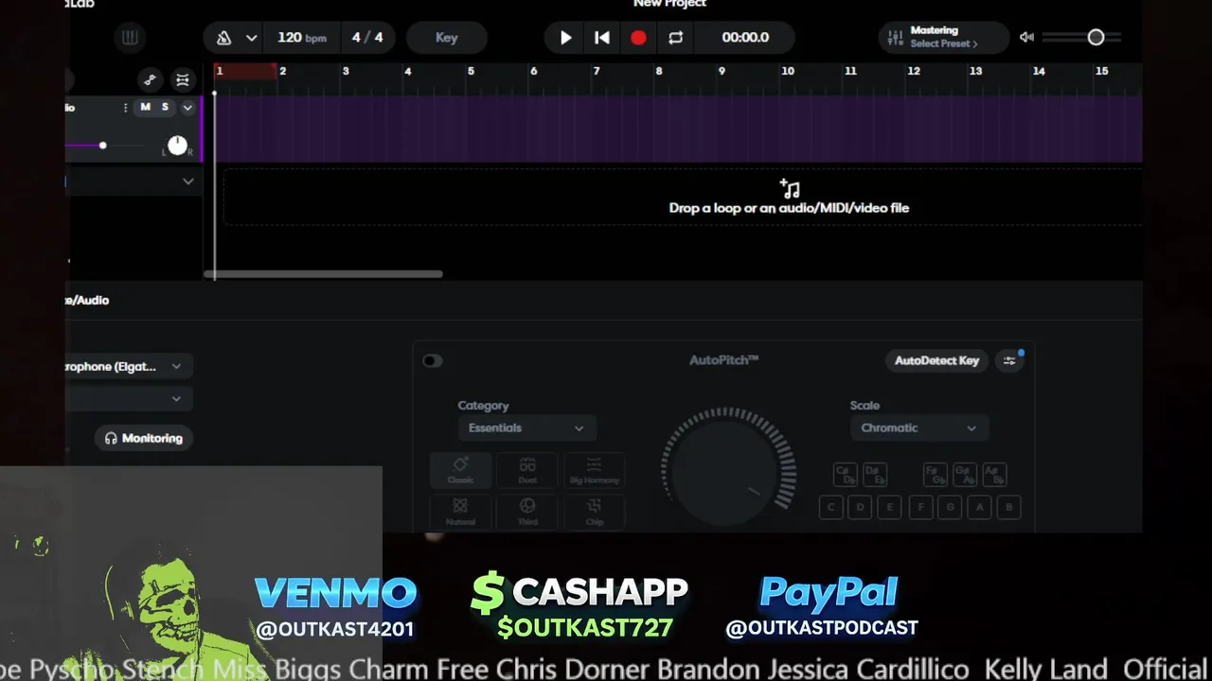The width and height of the screenshot is (1212, 681).
Task: Mute output via the speaker icon
Action: point(1026,38)
